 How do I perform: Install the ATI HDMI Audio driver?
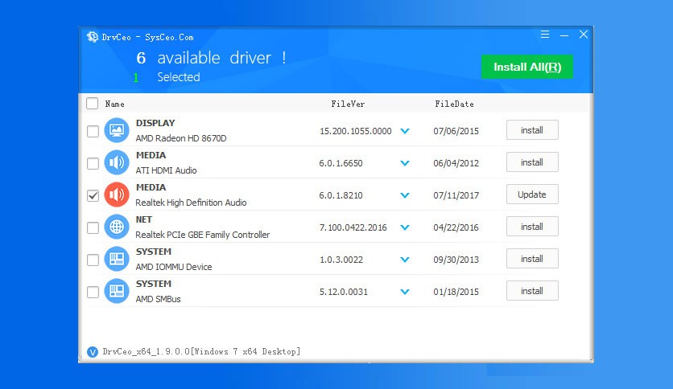[532, 162]
